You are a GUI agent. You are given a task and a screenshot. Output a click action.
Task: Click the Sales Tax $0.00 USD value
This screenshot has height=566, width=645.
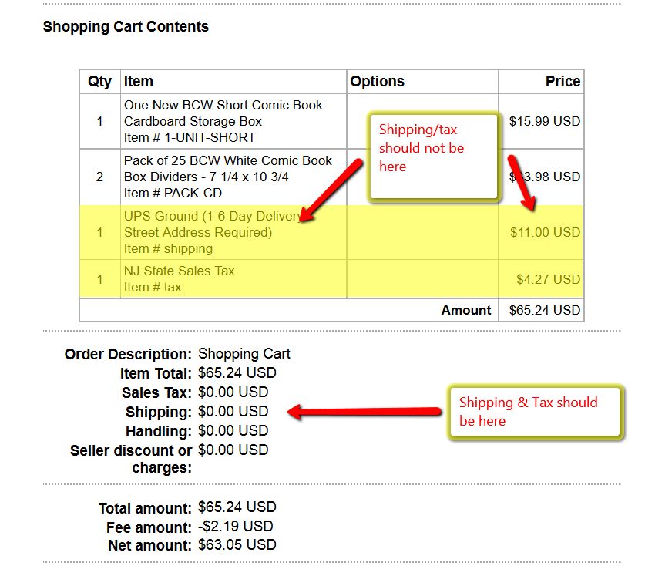[233, 392]
